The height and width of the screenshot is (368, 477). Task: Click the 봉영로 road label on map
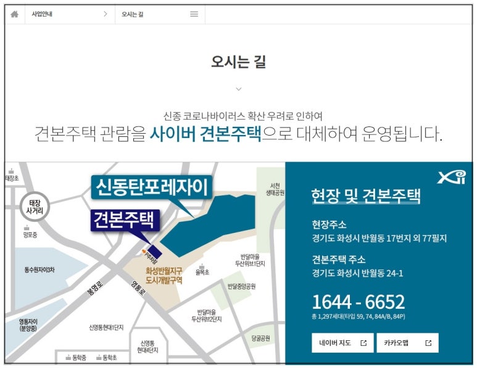tap(95, 288)
